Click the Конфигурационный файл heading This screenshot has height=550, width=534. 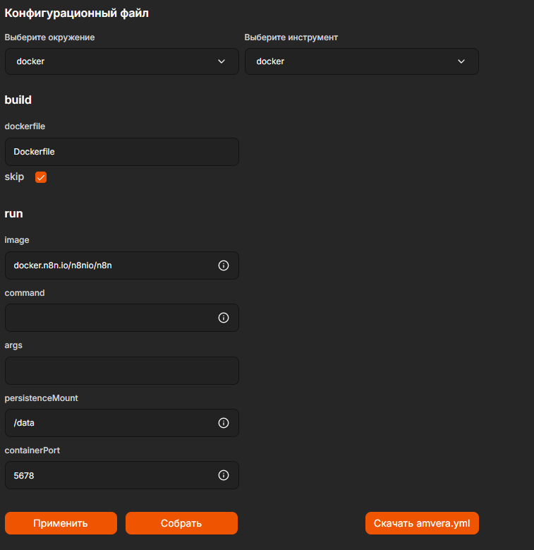coord(76,13)
